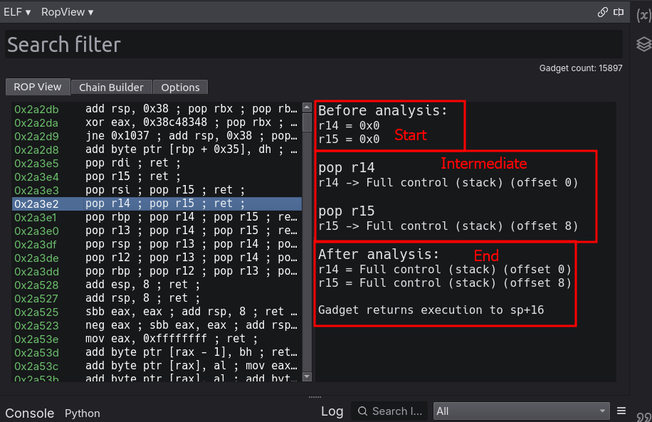Open the stacked layers sidebar icon
The height and width of the screenshot is (422, 652).
point(643,45)
